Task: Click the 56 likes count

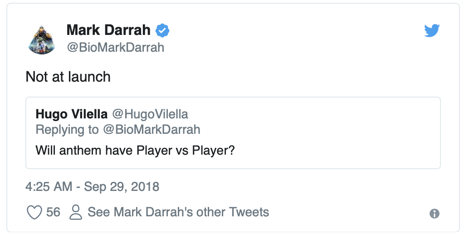Action: click(53, 212)
